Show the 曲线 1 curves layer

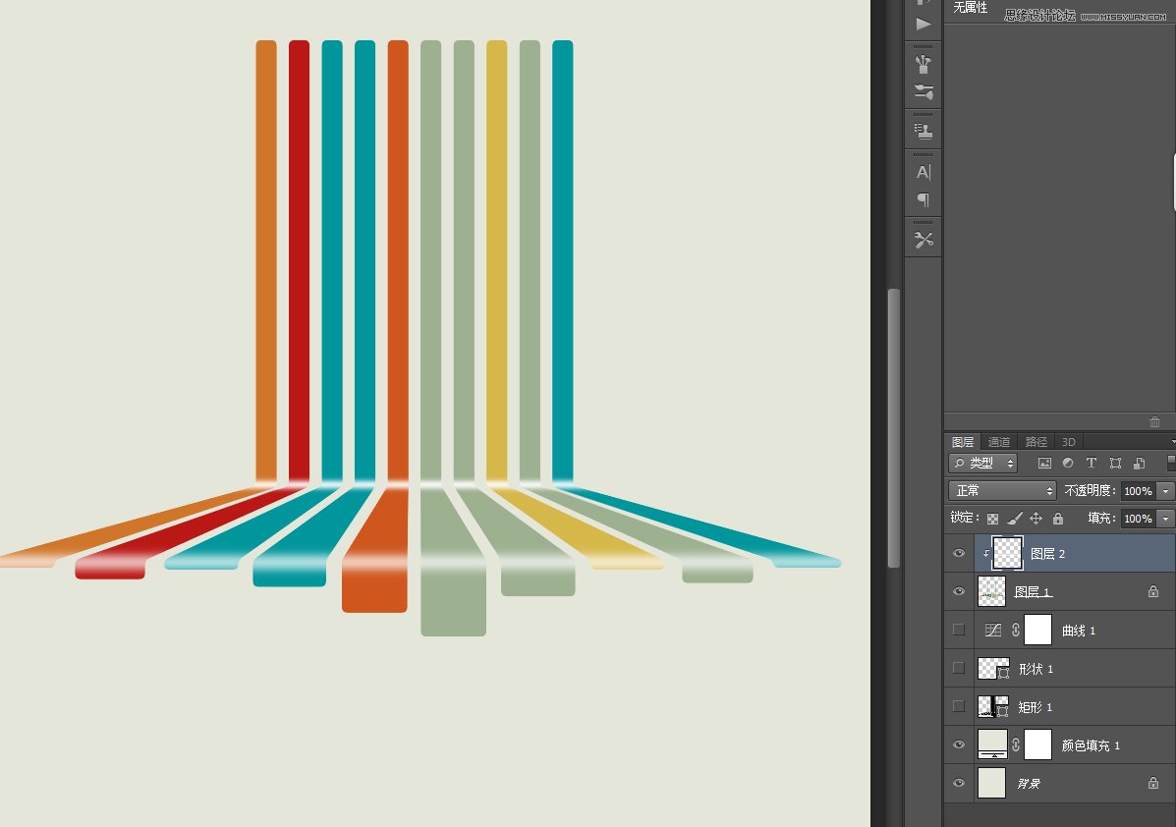click(x=959, y=630)
